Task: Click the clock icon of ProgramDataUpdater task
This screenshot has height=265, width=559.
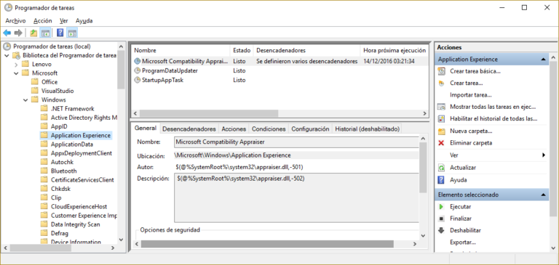Action: click(138, 70)
